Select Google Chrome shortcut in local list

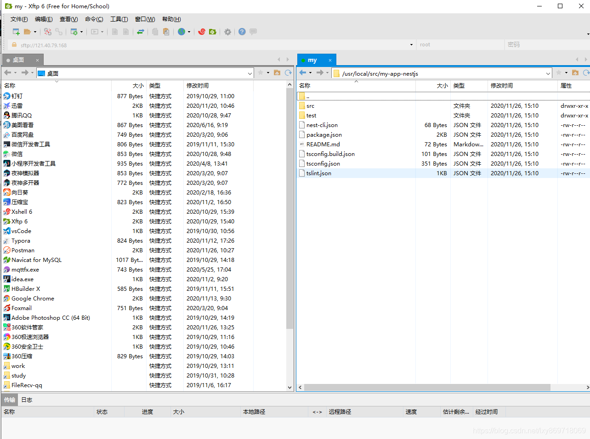pos(33,299)
